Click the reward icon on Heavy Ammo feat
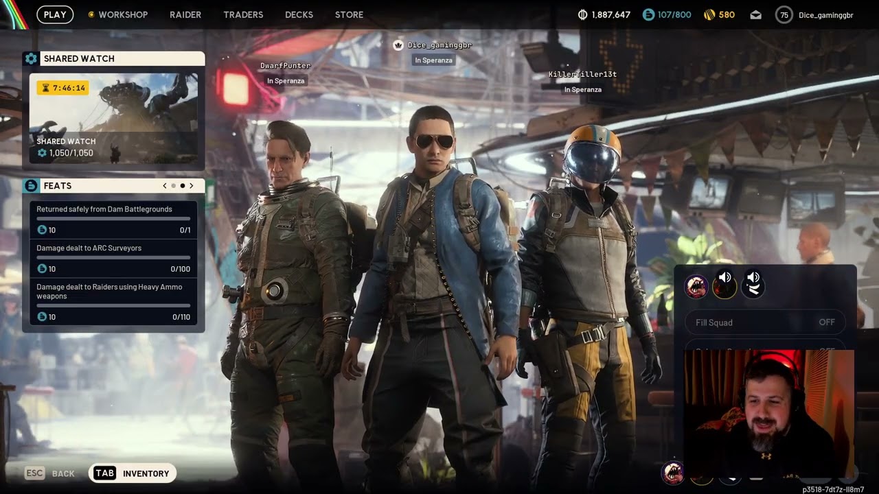This screenshot has width=879, height=494. (42, 317)
